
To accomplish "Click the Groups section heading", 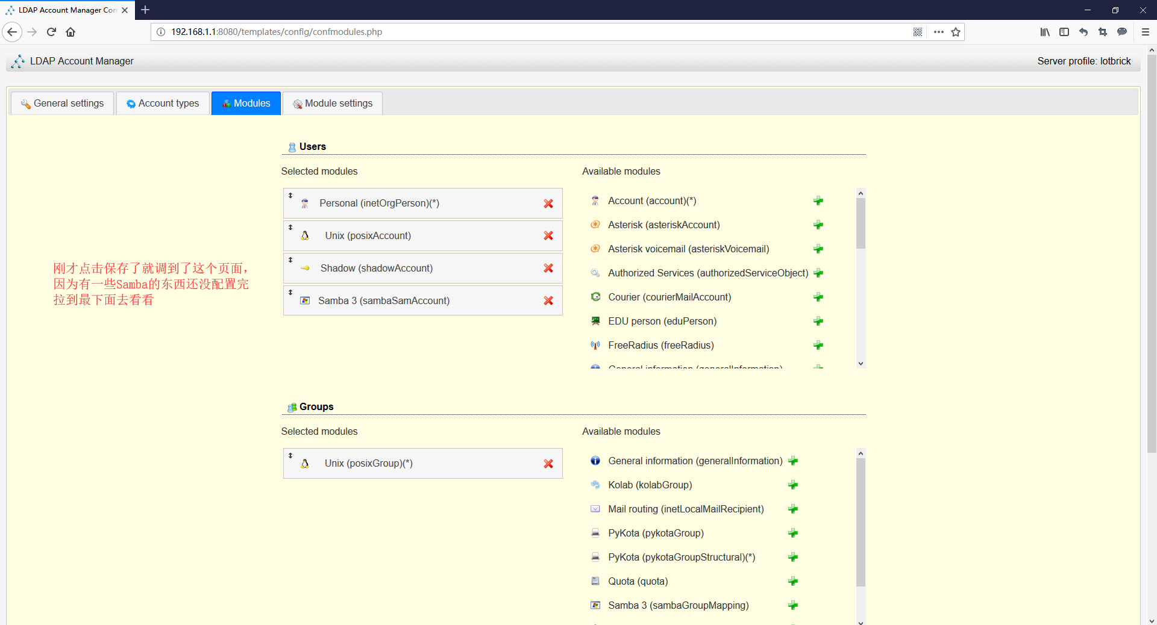I will coord(316,406).
